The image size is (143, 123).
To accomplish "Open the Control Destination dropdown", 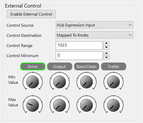I will 95,35.
